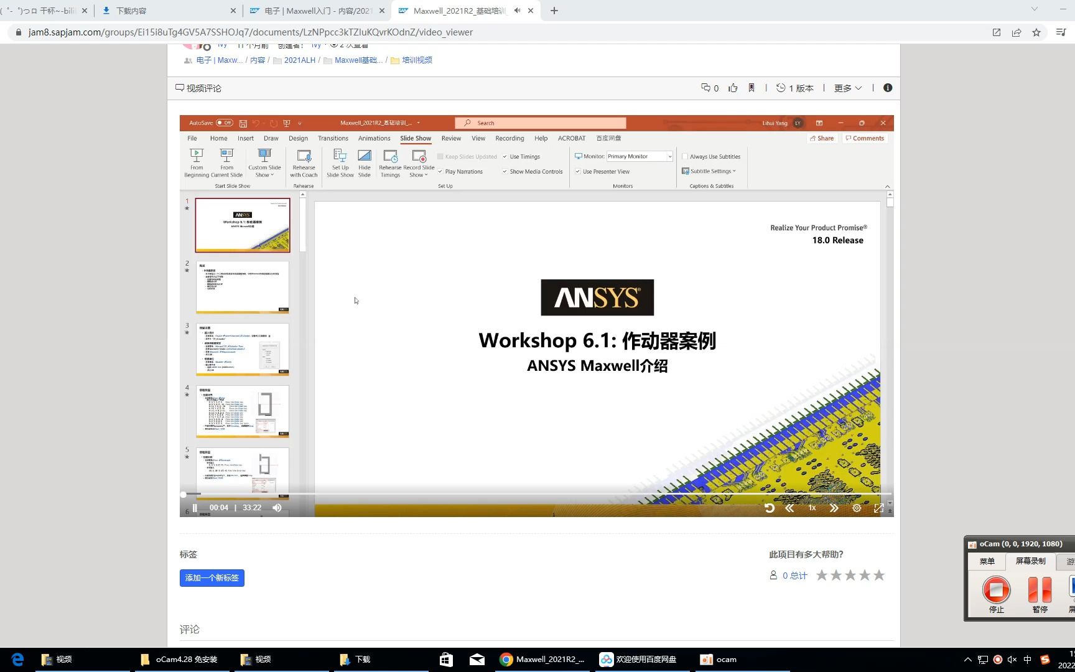Bookmark this video document

pos(752,88)
